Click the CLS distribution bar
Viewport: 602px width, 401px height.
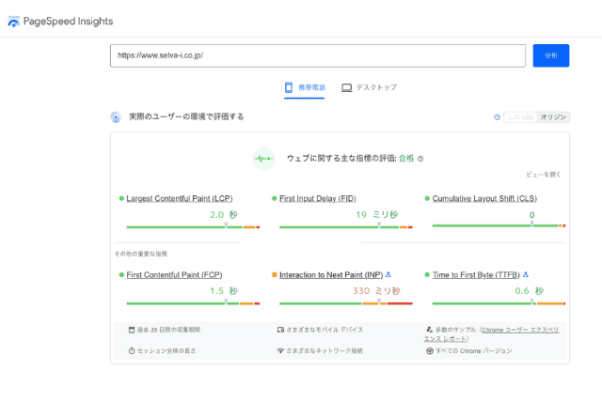pyautogui.click(x=499, y=225)
